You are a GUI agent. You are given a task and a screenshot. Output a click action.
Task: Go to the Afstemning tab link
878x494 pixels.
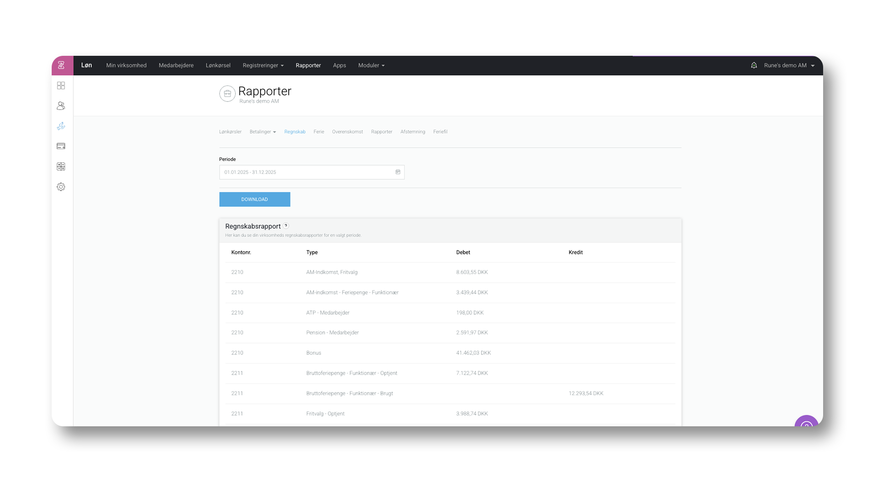tap(412, 132)
